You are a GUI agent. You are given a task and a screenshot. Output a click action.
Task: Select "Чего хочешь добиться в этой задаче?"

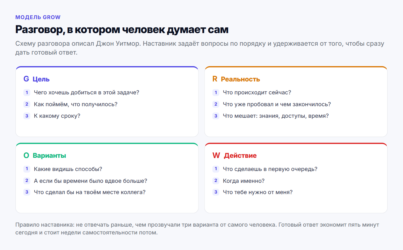(x=87, y=92)
